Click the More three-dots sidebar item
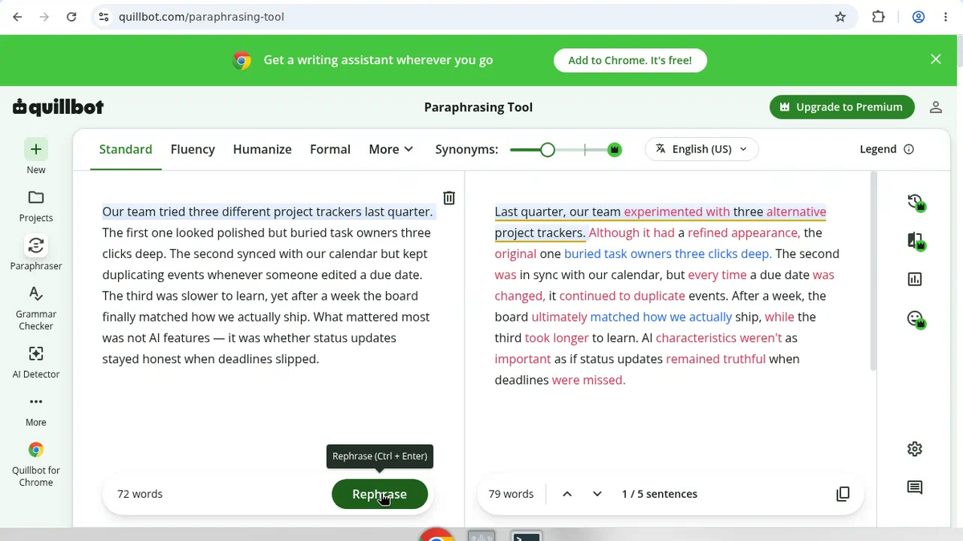 [36, 410]
